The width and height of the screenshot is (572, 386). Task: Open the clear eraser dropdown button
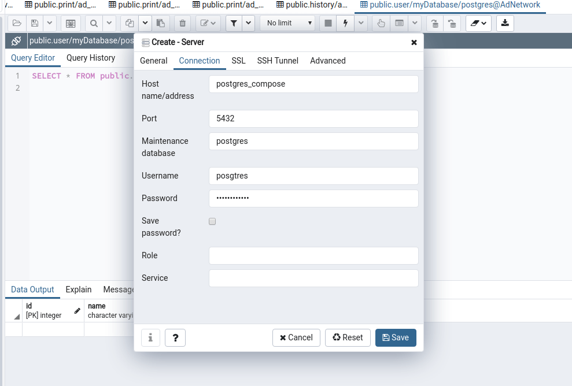point(478,23)
